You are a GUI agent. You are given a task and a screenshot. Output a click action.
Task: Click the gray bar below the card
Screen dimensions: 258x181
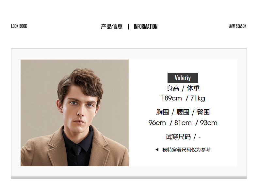(129, 178)
